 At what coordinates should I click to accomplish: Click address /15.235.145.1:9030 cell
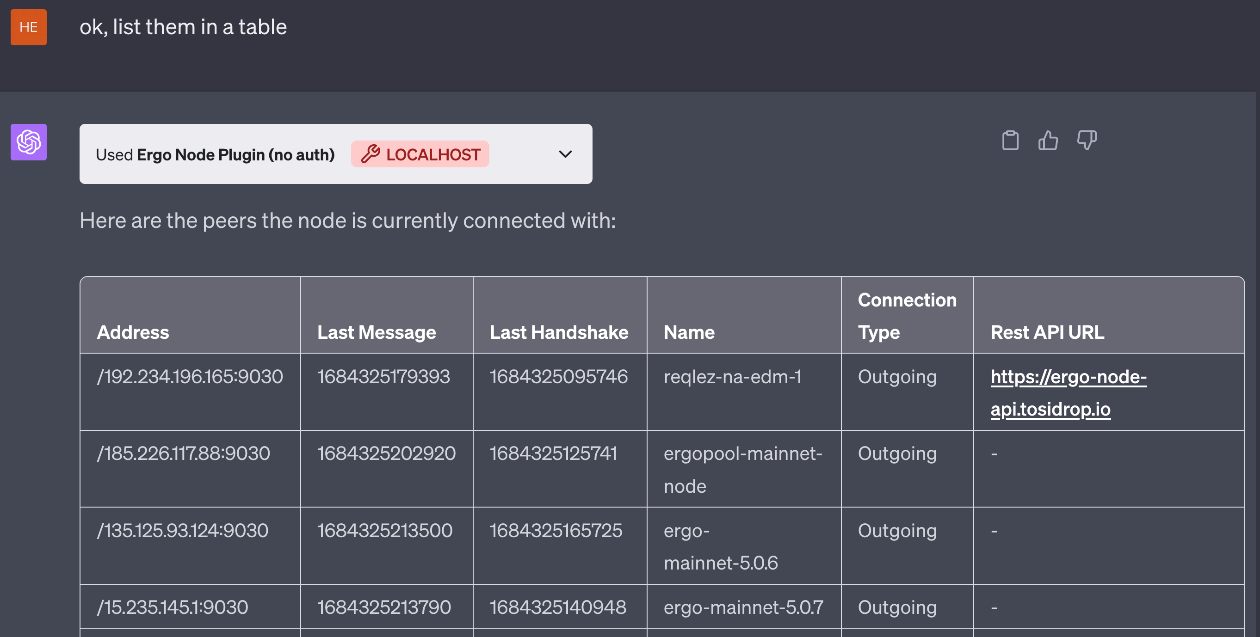coord(173,607)
